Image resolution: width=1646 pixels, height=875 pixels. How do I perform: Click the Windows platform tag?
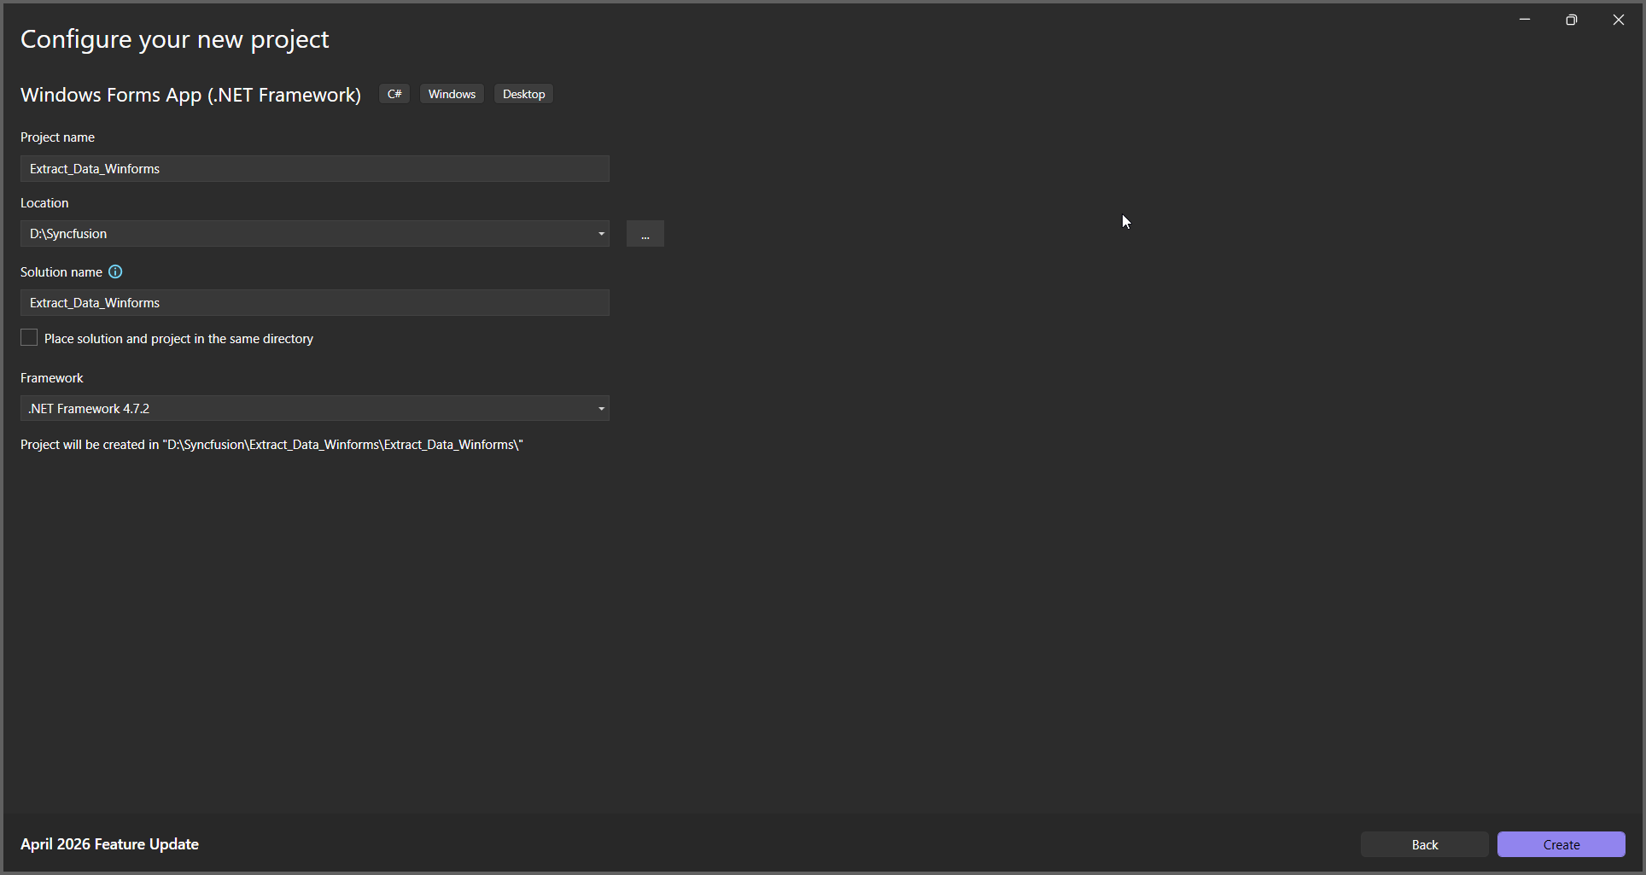point(452,94)
